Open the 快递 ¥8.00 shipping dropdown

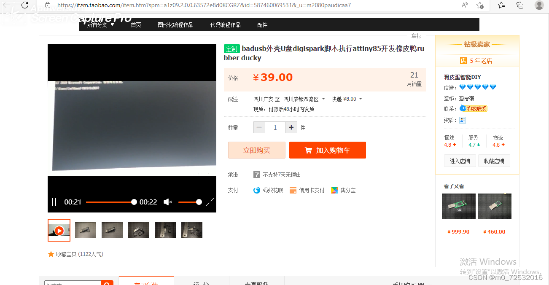347,99
